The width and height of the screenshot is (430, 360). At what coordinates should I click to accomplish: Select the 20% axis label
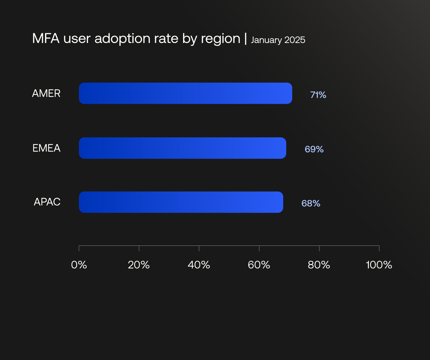(x=139, y=265)
